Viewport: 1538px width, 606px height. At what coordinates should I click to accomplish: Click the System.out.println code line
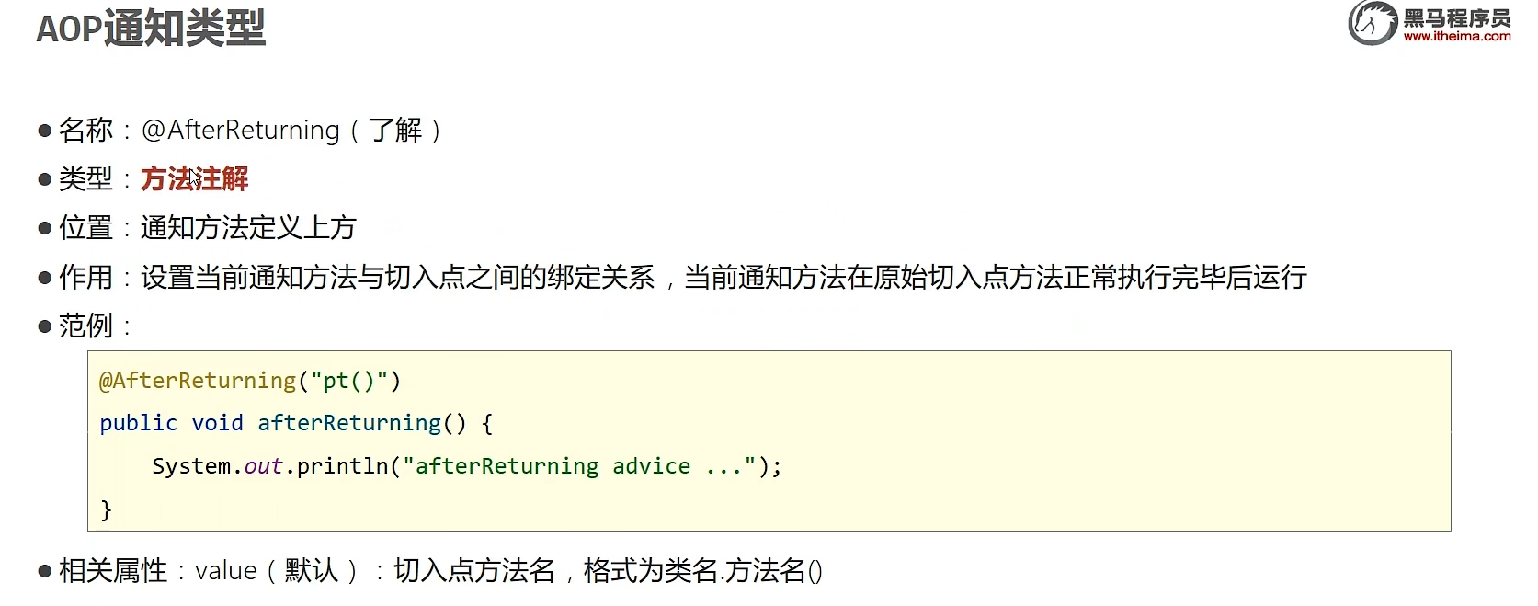click(467, 466)
